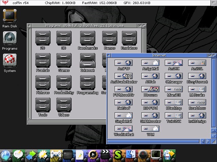
Task: Open the SimpleMail drawer
Action: pyautogui.click(x=123, y=115)
